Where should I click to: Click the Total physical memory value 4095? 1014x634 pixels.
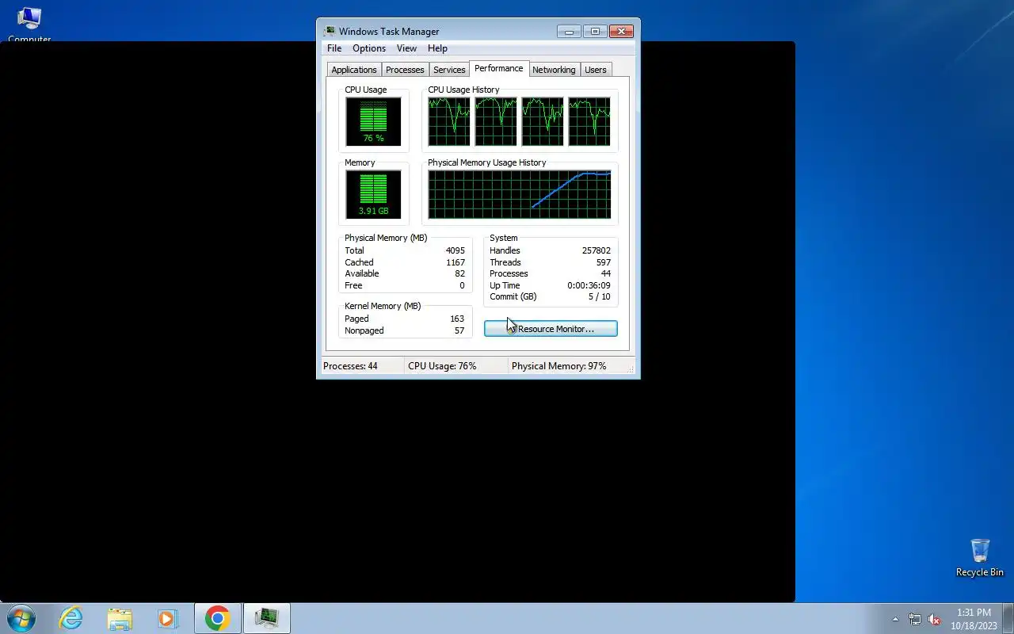point(456,250)
